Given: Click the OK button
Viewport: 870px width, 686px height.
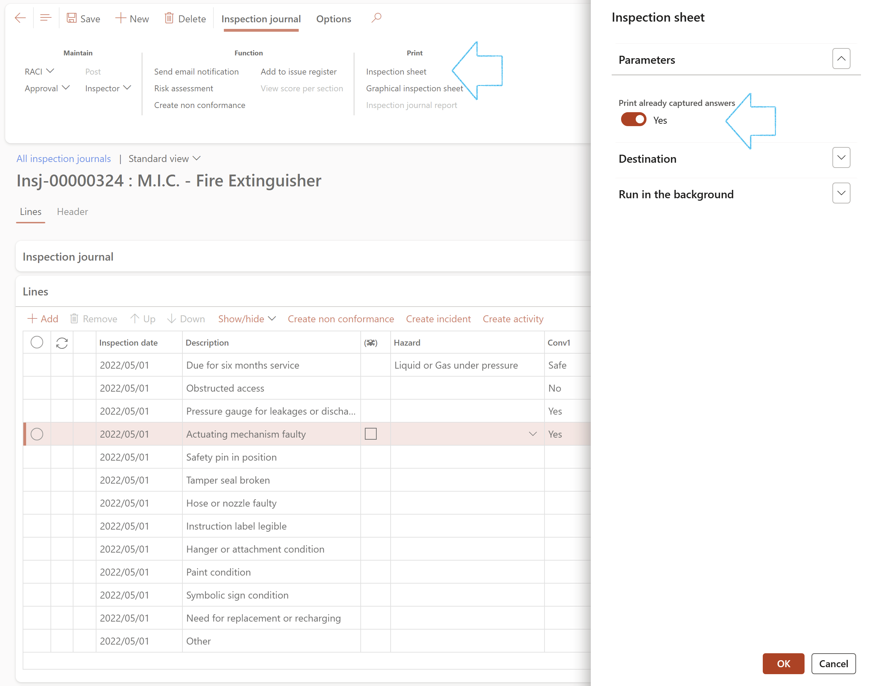Looking at the screenshot, I should click(783, 663).
